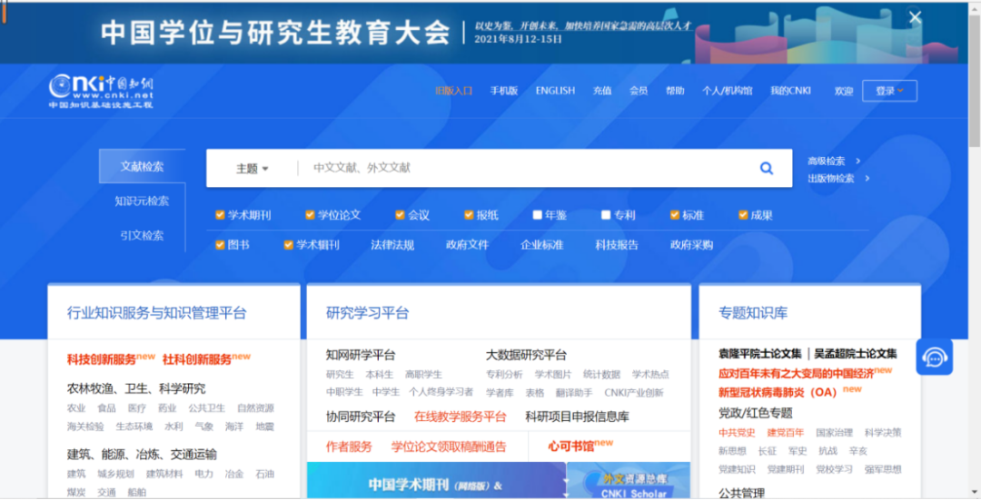Open the 旧版入口 link

[x=453, y=91]
